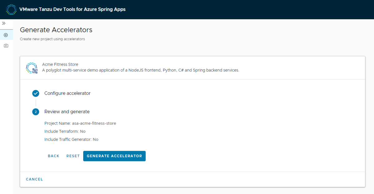Go BACK to the previous step

(x=54, y=156)
